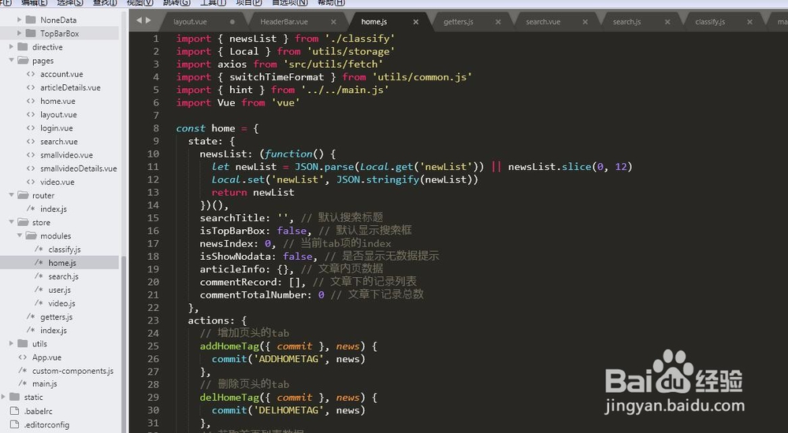Click the pages folder icon
The image size is (788, 433).
(23, 61)
